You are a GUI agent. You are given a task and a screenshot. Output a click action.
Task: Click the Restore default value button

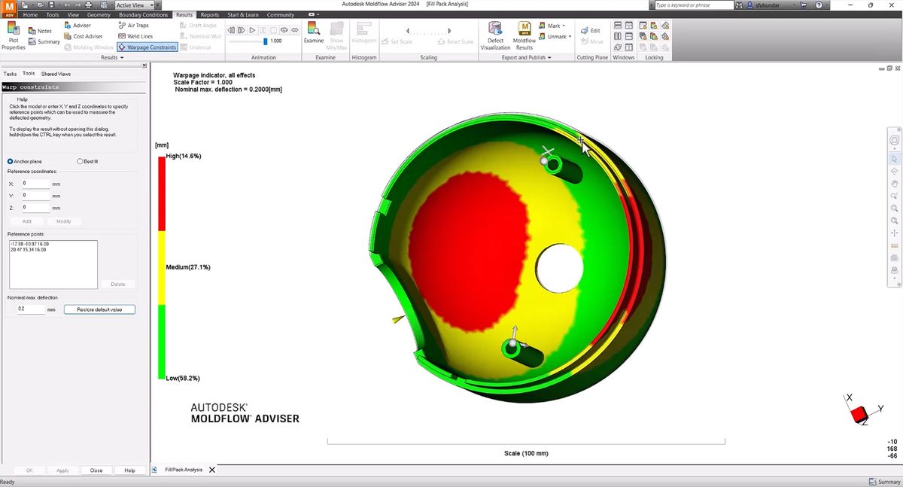tap(99, 309)
